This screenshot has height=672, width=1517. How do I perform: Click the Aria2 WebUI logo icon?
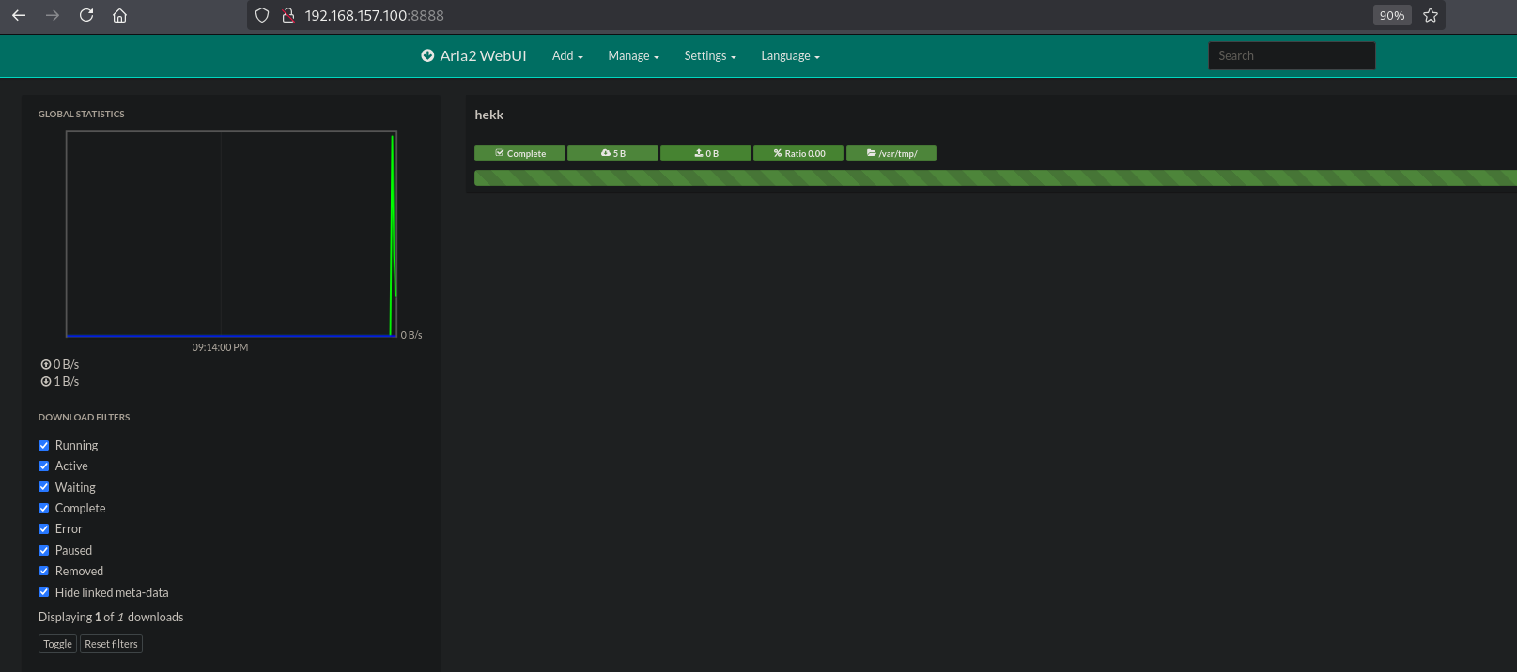point(427,55)
